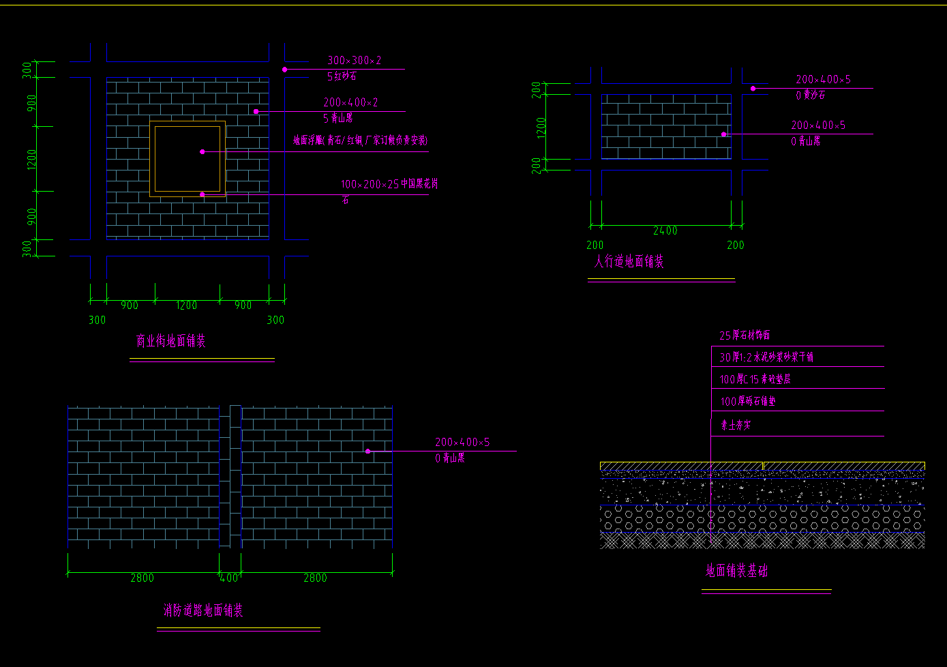Click the 商业街地面铺装 drawing title
This screenshot has width=947, height=667.
pos(170,341)
